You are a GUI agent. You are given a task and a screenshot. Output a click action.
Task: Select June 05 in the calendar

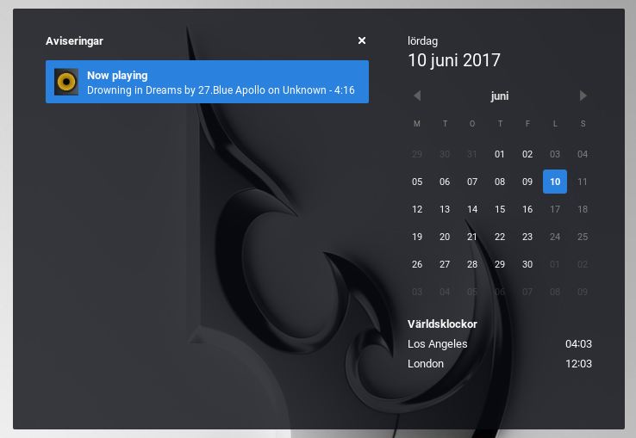click(417, 182)
